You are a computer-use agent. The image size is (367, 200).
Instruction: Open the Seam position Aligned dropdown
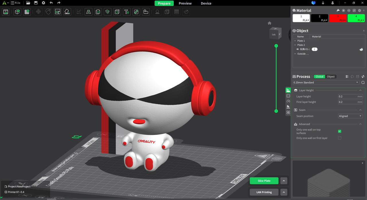pos(350,116)
